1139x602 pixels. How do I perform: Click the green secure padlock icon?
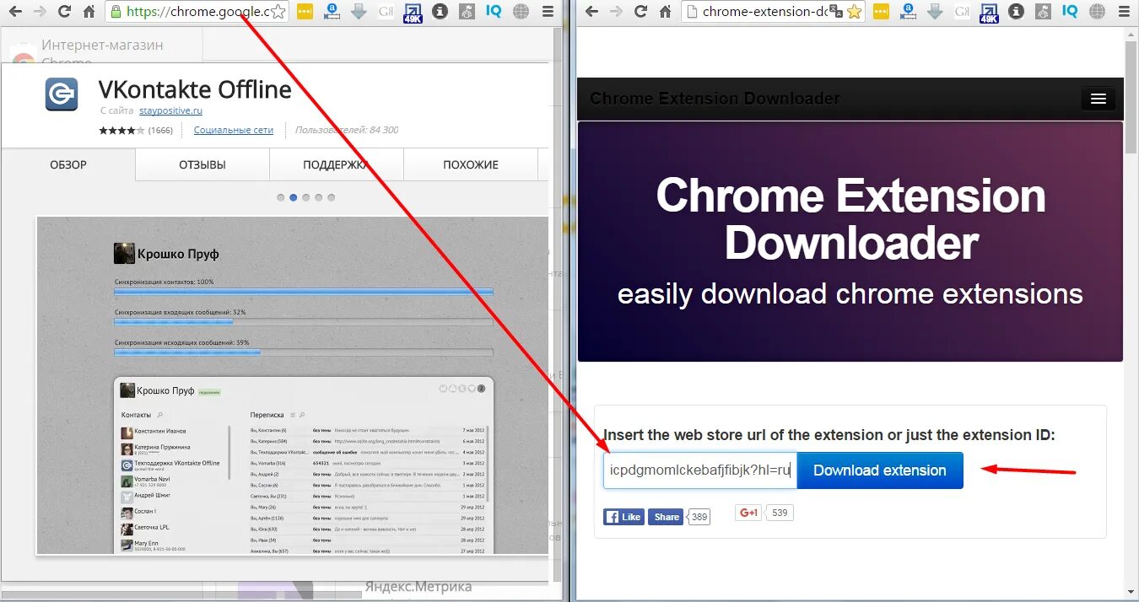(116, 12)
